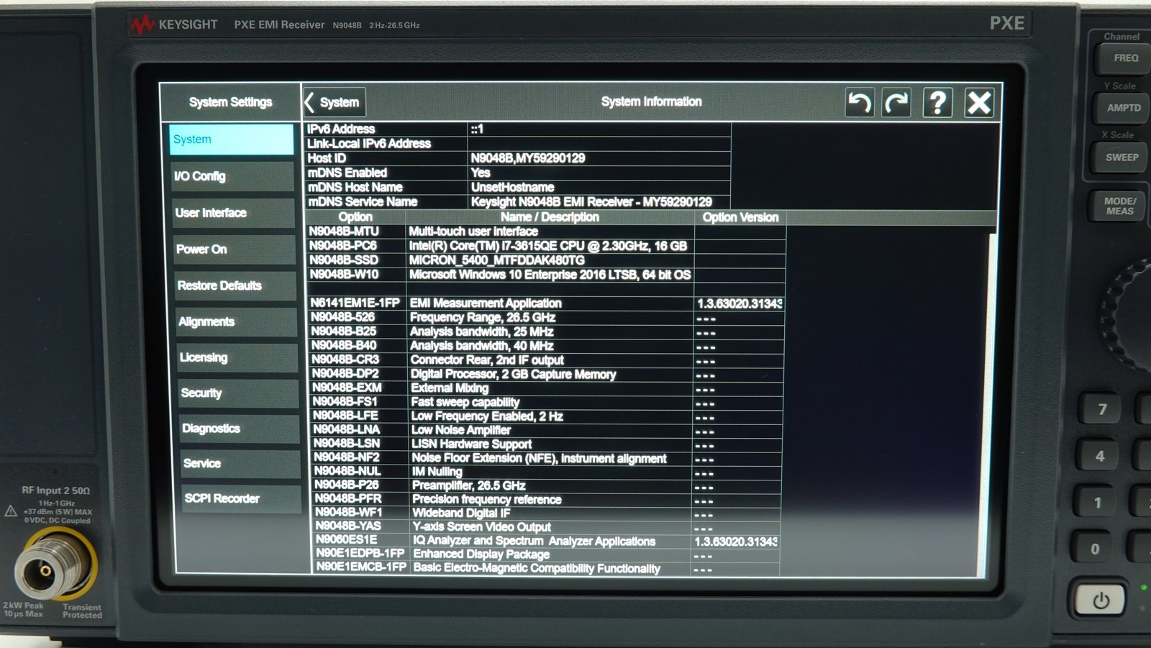The image size is (1151, 648).
Task: Select the N9048B-NUL IM Nulling row
Action: (546, 471)
